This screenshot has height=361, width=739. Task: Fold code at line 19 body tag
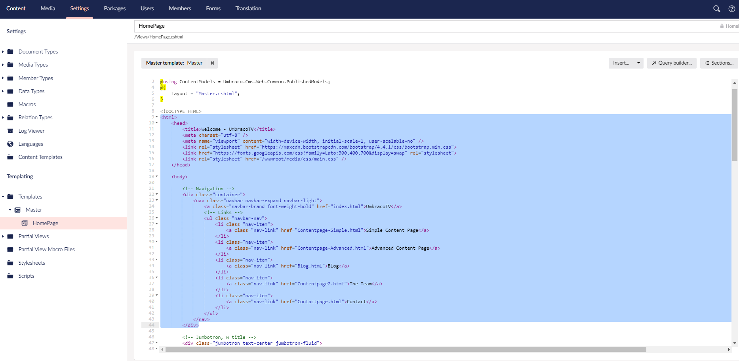pos(157,176)
